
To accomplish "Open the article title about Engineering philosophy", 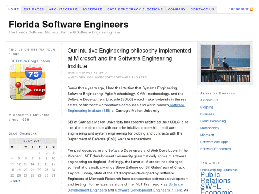I will click(129, 58).
